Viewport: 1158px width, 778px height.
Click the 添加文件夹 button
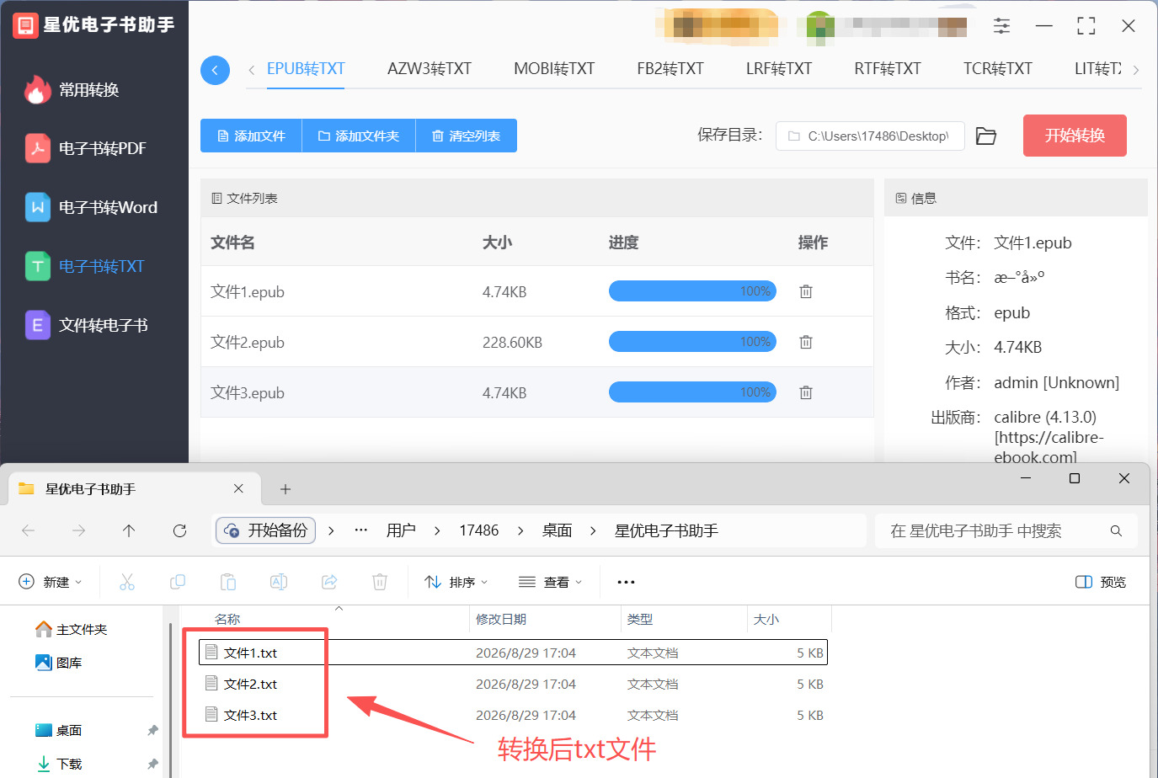click(x=359, y=136)
